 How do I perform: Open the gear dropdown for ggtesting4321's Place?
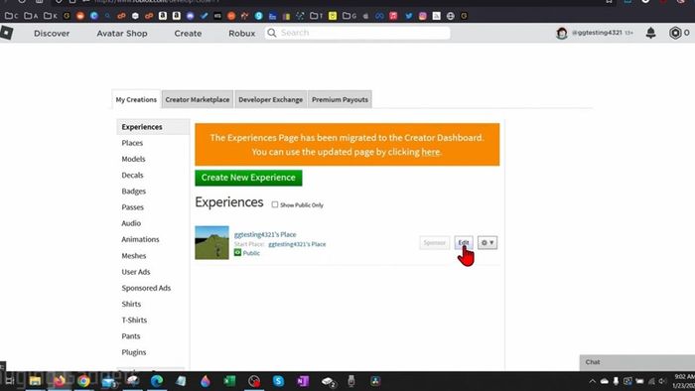(487, 243)
